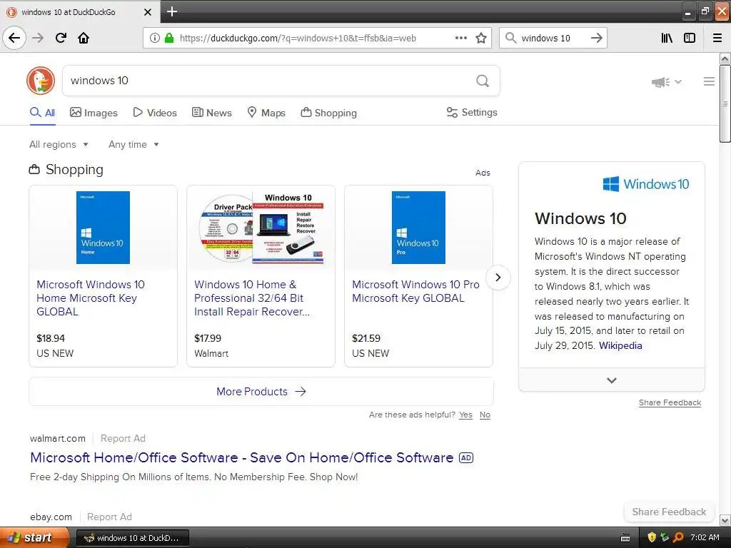The image size is (731, 548).
Task: Click the 7:02 AM taskbar clock
Action: 705,538
